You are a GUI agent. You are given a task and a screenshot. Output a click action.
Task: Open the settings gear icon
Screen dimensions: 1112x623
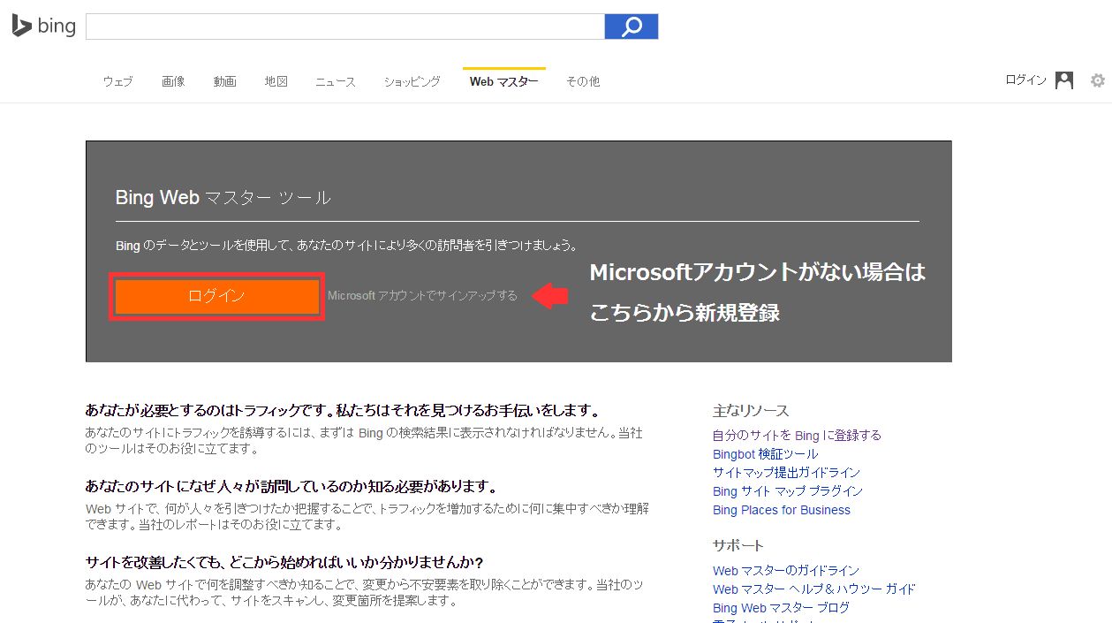point(1098,80)
